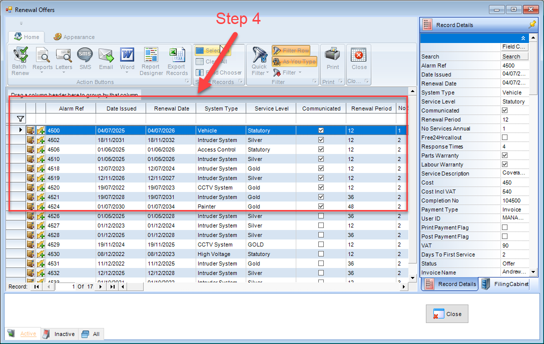
Task: Expand Print group launcher
Action: (x=341, y=81)
